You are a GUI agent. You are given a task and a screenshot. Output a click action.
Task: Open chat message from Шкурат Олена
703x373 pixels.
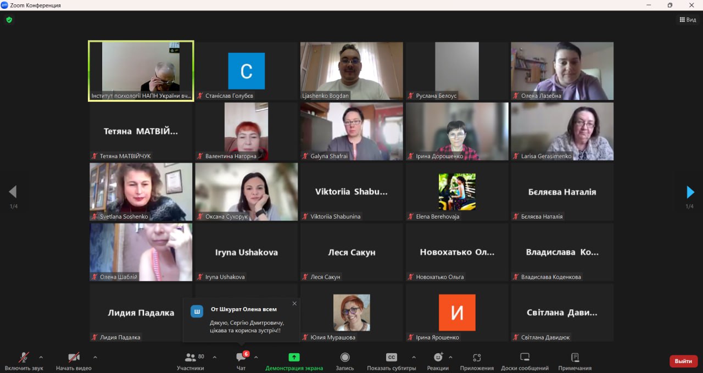(x=242, y=319)
